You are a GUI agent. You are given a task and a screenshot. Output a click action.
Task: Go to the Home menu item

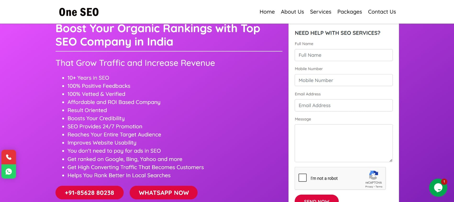[x=267, y=12]
